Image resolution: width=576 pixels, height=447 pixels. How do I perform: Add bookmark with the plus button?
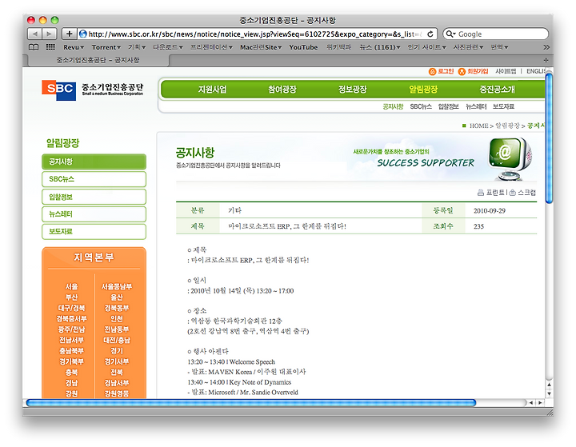69,34
